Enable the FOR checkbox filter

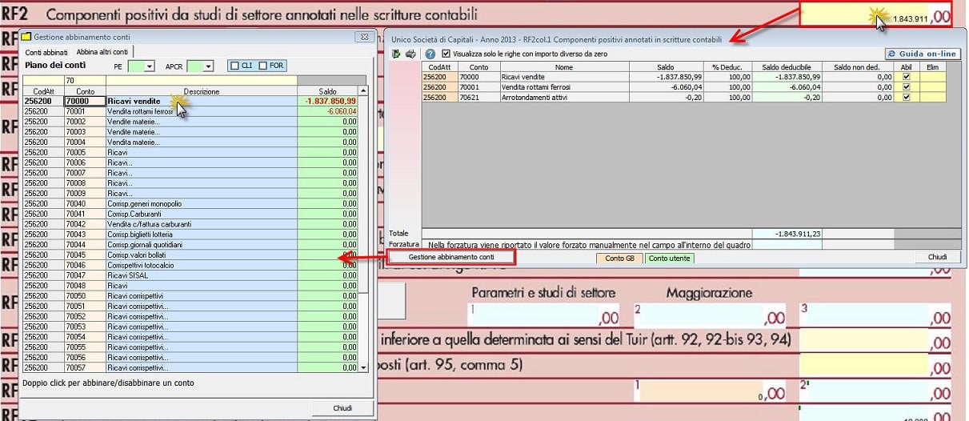[x=263, y=66]
